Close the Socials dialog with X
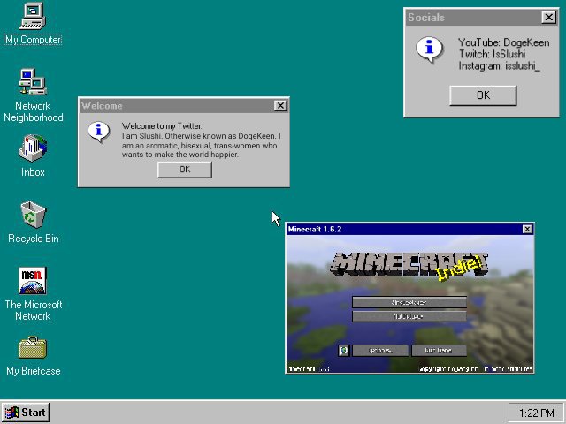566x424 pixels. (x=548, y=18)
